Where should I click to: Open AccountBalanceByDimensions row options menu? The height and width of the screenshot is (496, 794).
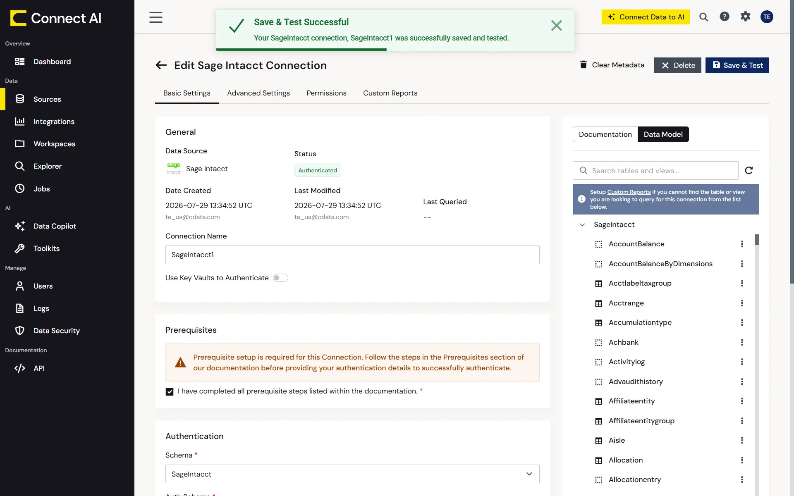[742, 264]
